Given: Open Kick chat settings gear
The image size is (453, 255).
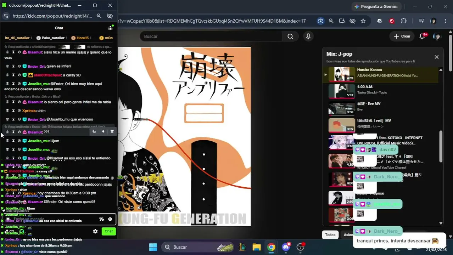Looking at the screenshot, I should click(95, 231).
